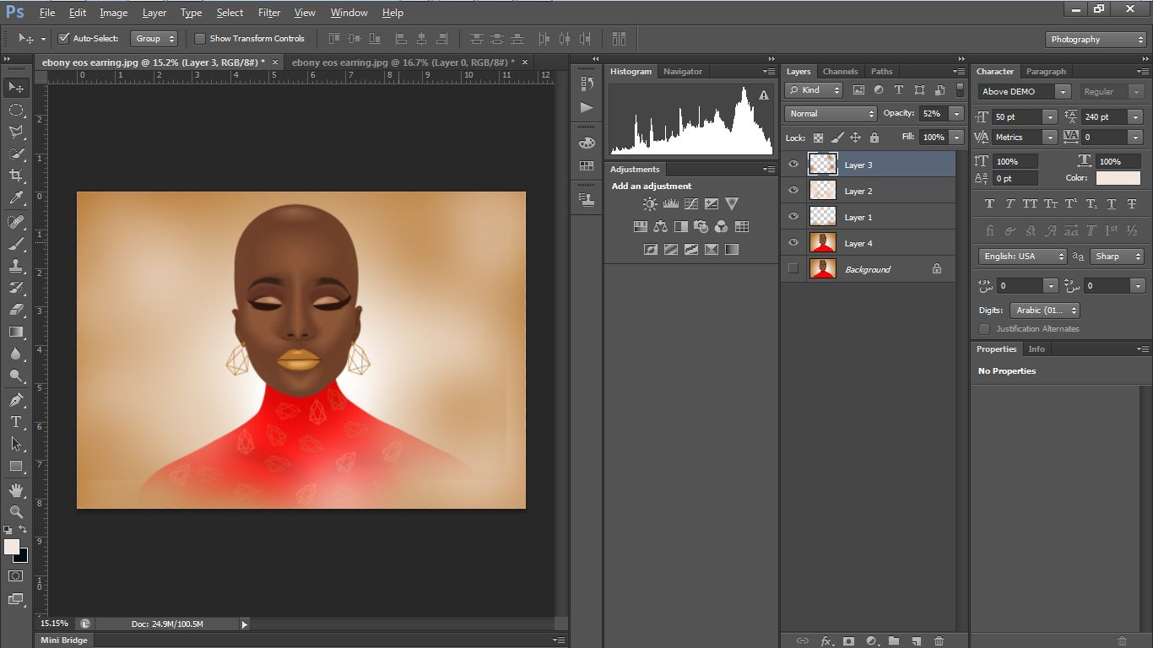Select the Polygonal Lasso tool
Image resolution: width=1153 pixels, height=648 pixels.
coord(16,132)
